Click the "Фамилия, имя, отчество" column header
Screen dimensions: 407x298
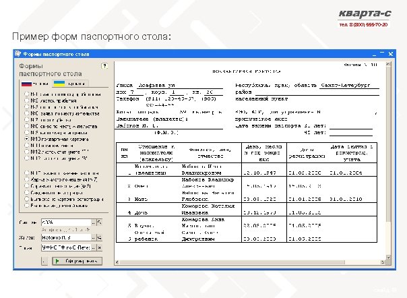tap(210, 153)
